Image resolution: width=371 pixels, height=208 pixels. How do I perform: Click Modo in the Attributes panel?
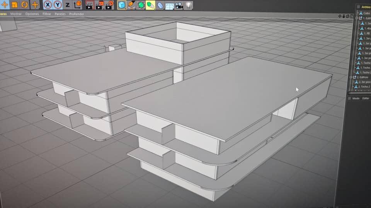click(x=356, y=98)
